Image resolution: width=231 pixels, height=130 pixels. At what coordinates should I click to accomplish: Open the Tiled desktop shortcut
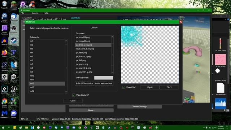tap(14, 53)
